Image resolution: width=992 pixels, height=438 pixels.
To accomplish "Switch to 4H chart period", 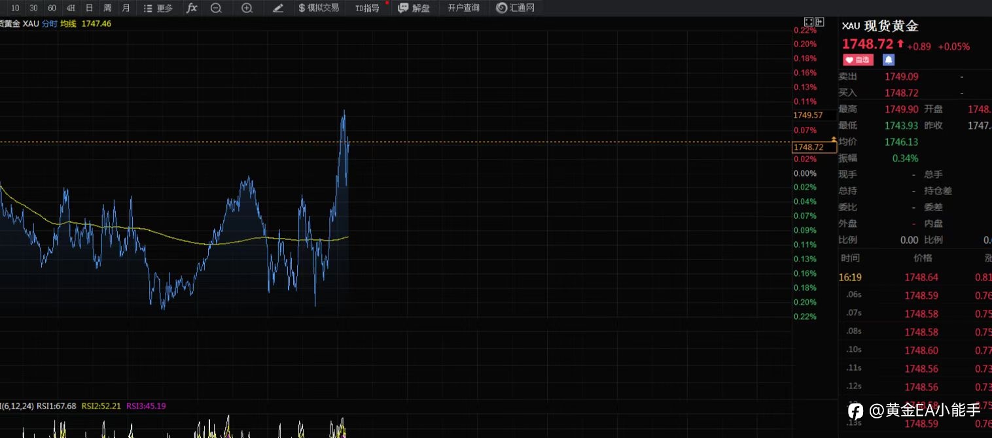I will (x=71, y=8).
